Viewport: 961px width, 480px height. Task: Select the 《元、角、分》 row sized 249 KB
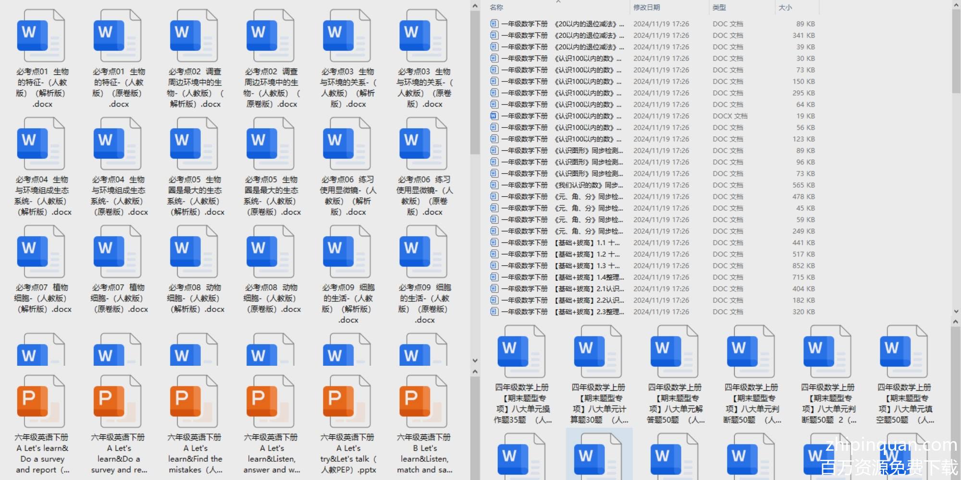[653, 231]
